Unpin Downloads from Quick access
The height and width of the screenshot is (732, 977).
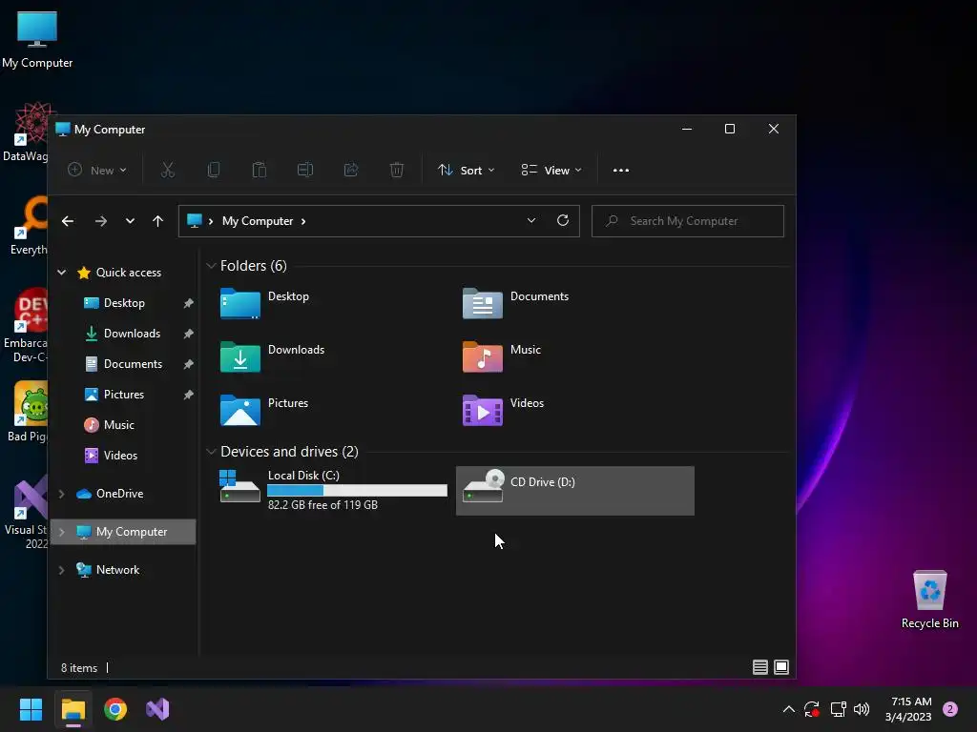pos(188,334)
